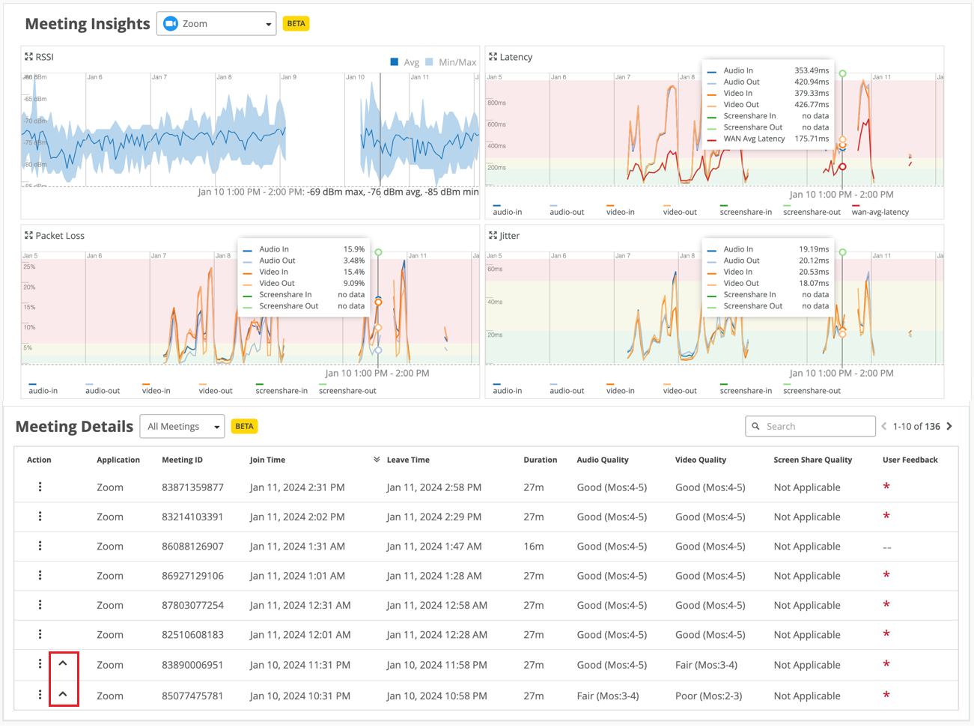
Task: Toggle video-out series in Packet Loss legend
Action: coord(215,390)
